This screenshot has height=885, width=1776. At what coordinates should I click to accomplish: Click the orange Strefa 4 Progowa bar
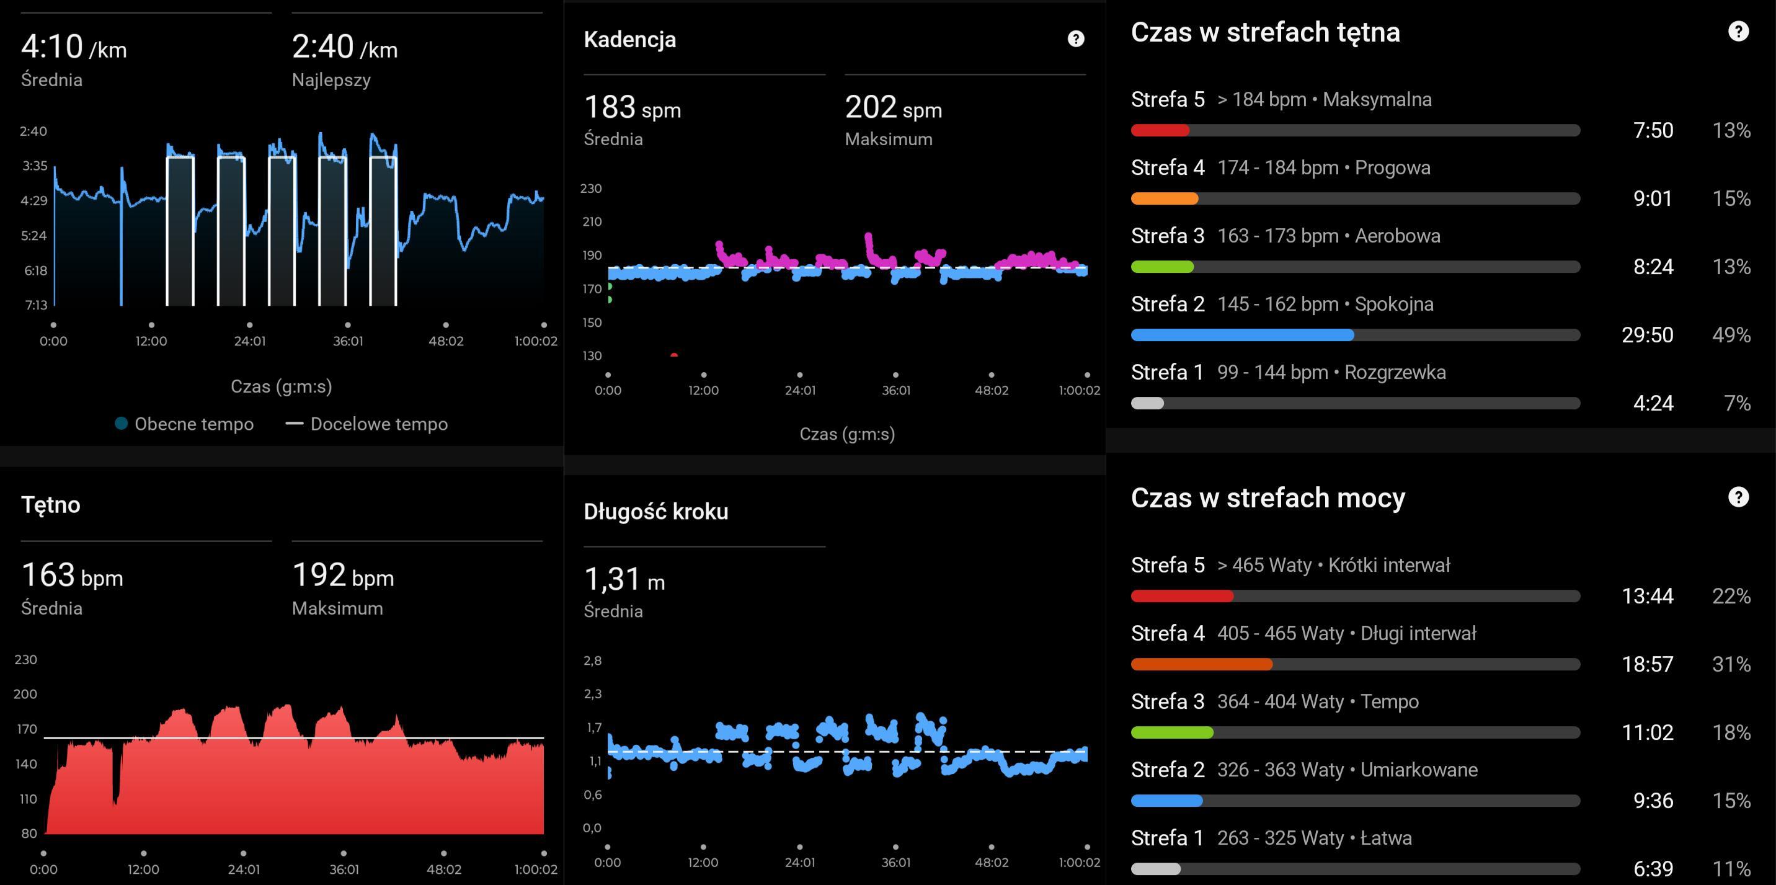(1164, 198)
